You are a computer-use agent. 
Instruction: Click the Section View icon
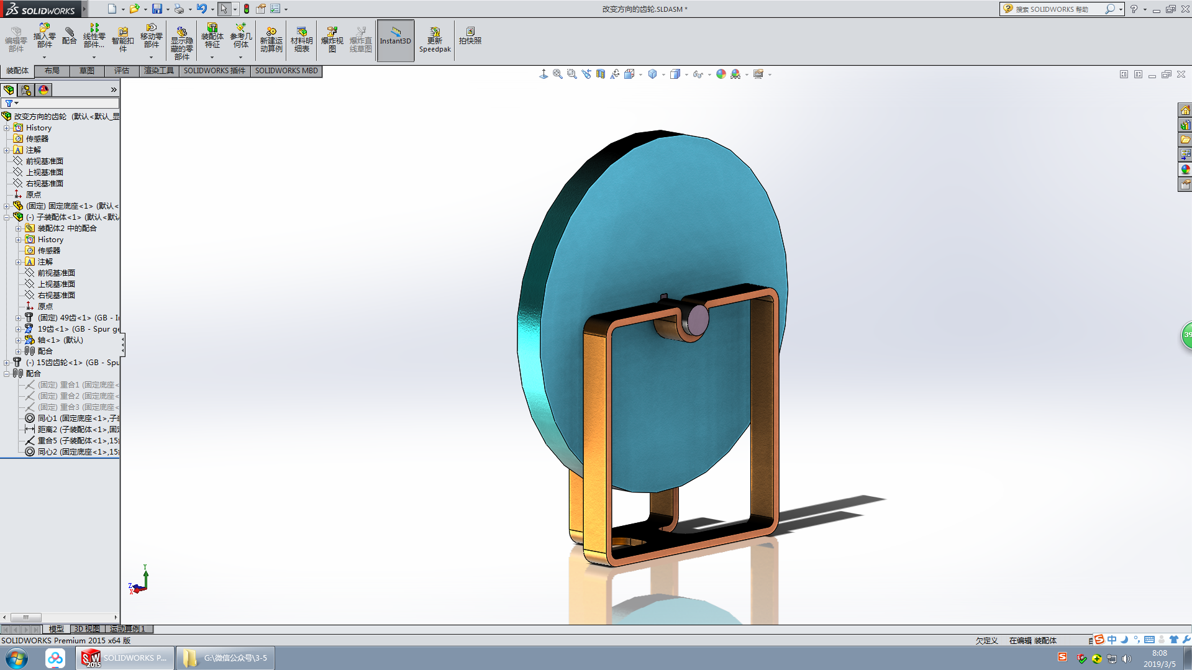[600, 75]
